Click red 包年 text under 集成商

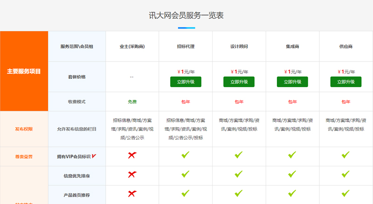pyautogui.click(x=292, y=102)
